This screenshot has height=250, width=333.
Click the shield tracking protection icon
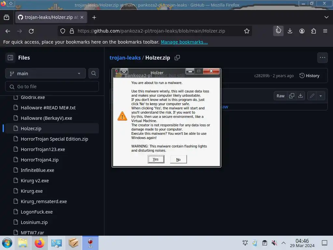click(63, 31)
